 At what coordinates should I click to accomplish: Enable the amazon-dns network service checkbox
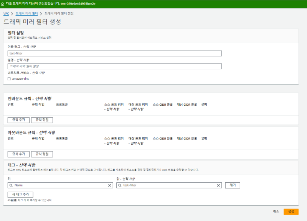point(9,79)
